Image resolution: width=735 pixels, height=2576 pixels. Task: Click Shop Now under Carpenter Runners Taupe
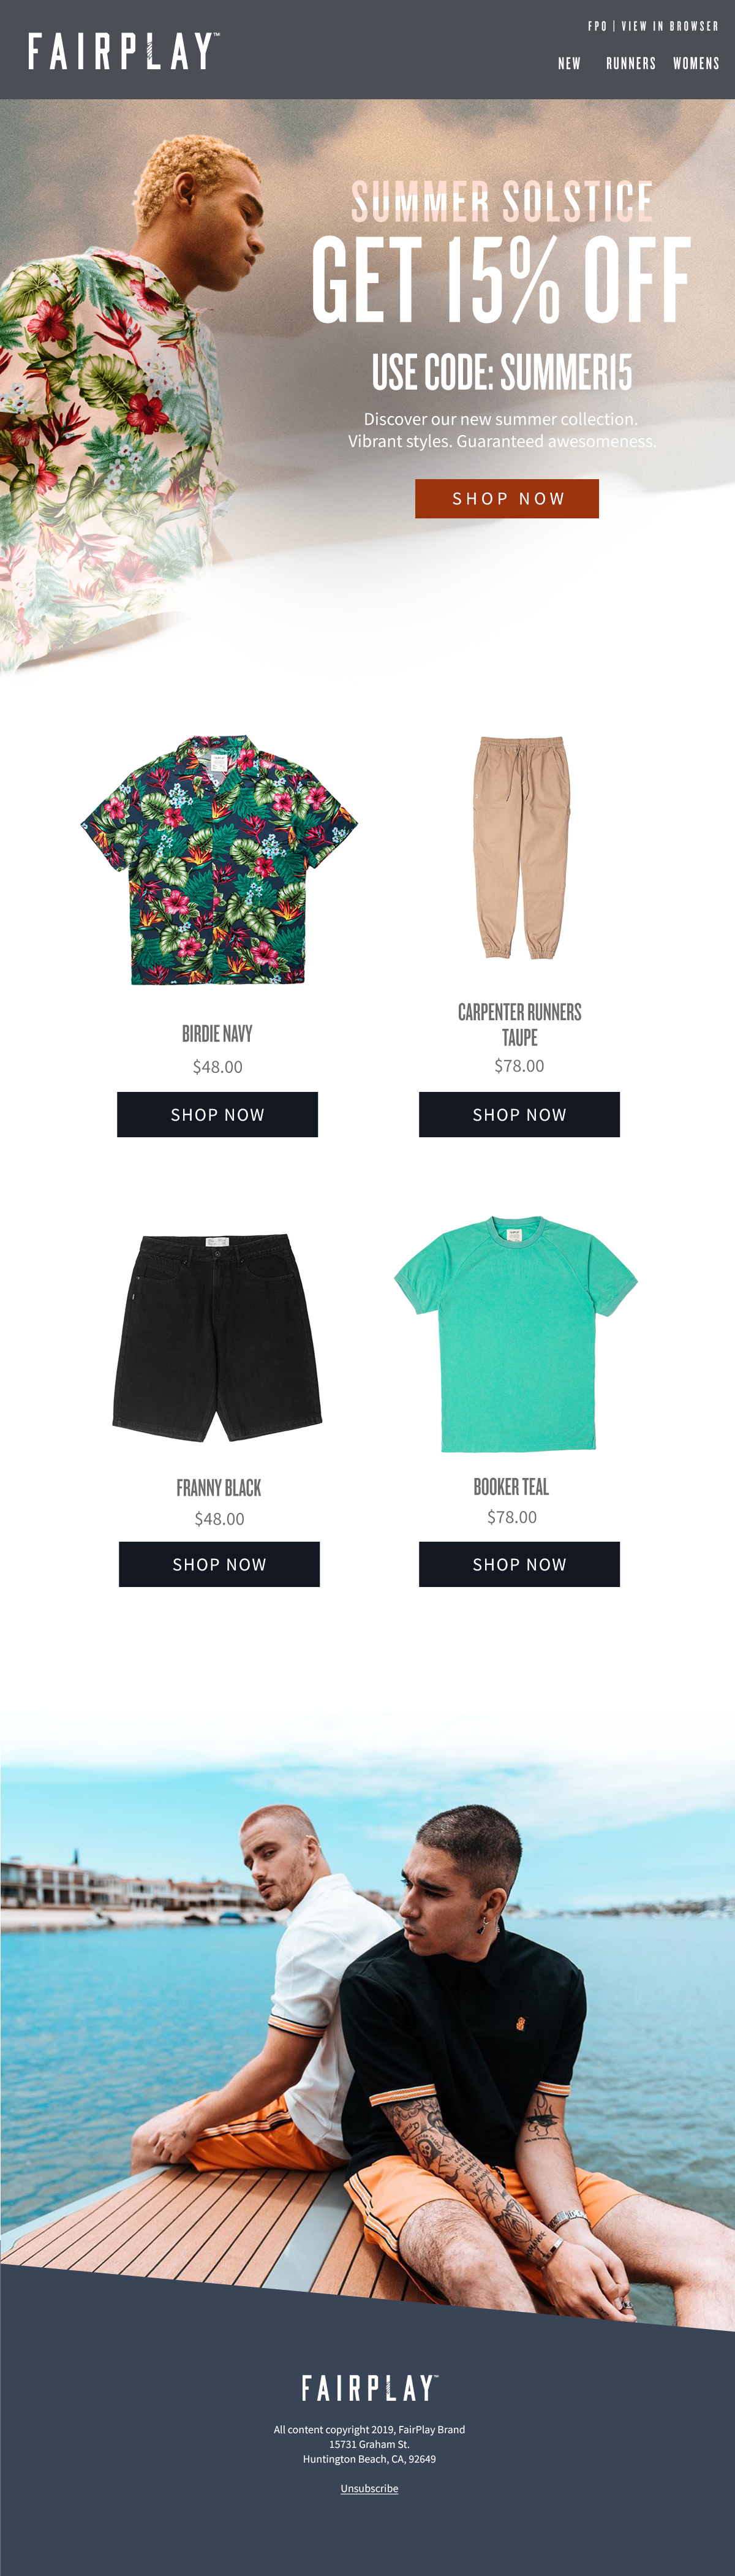click(519, 1114)
